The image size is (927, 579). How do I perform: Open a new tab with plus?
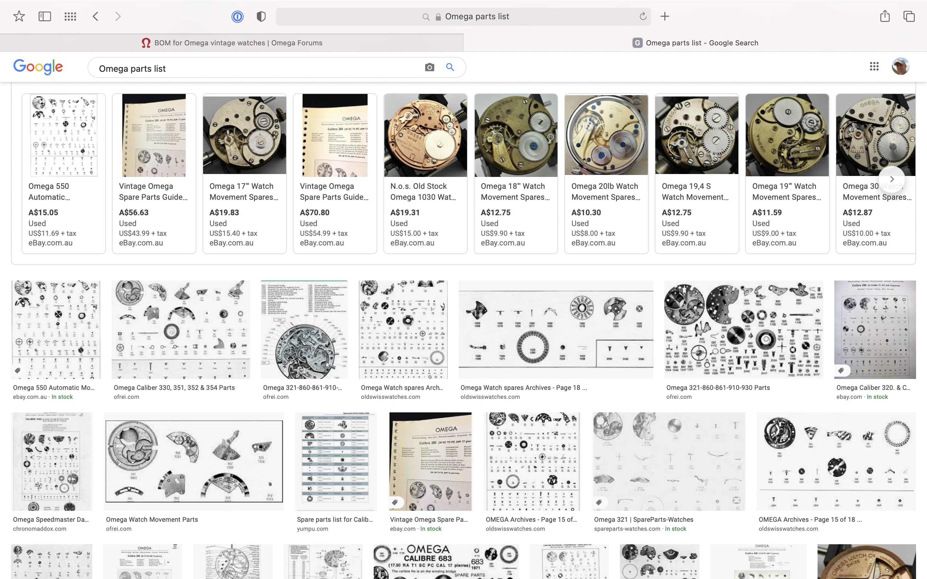[665, 16]
